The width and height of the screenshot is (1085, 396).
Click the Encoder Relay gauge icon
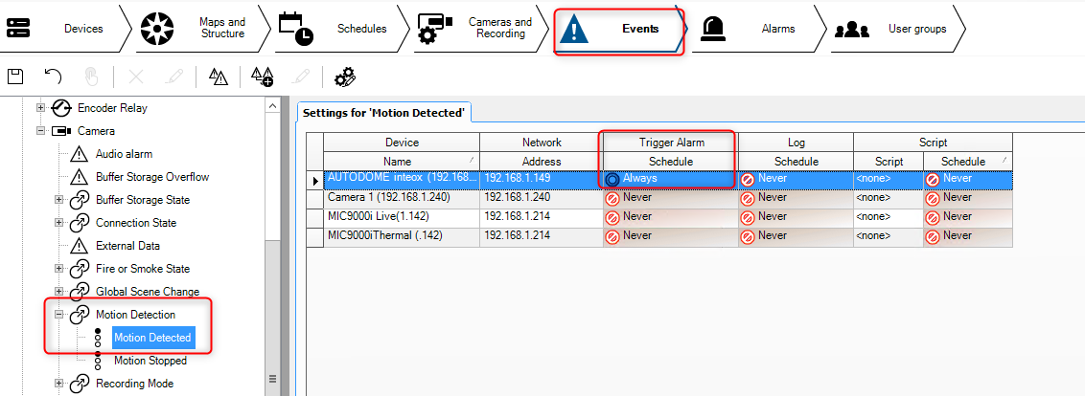61,108
